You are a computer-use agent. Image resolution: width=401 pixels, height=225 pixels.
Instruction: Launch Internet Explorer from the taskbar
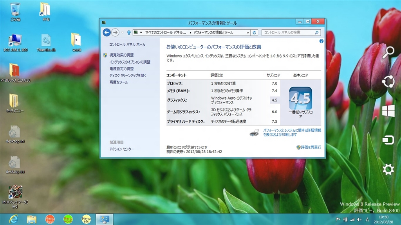[x=13, y=219]
